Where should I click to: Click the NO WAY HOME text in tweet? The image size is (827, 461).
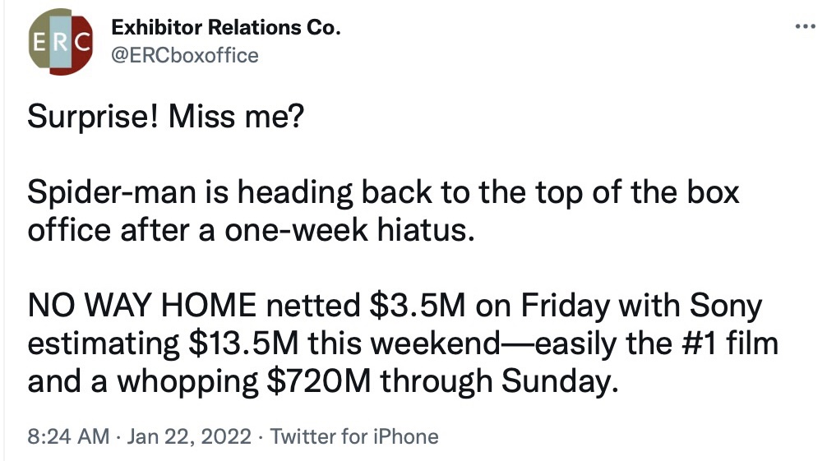pos(142,306)
